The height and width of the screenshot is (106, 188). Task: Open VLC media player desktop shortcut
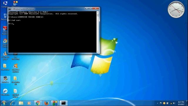coord(5,56)
